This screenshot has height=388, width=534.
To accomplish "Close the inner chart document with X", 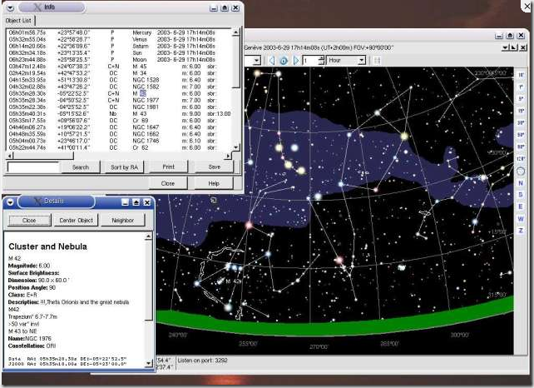I will coord(523,47).
